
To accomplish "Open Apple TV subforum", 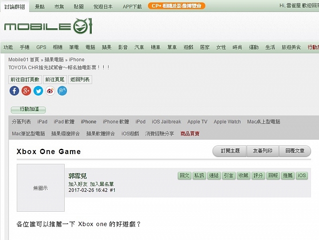I will click(197, 122).
